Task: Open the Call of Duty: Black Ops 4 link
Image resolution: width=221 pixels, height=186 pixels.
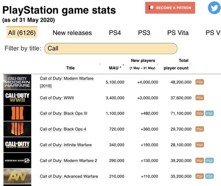Action: (x=63, y=129)
